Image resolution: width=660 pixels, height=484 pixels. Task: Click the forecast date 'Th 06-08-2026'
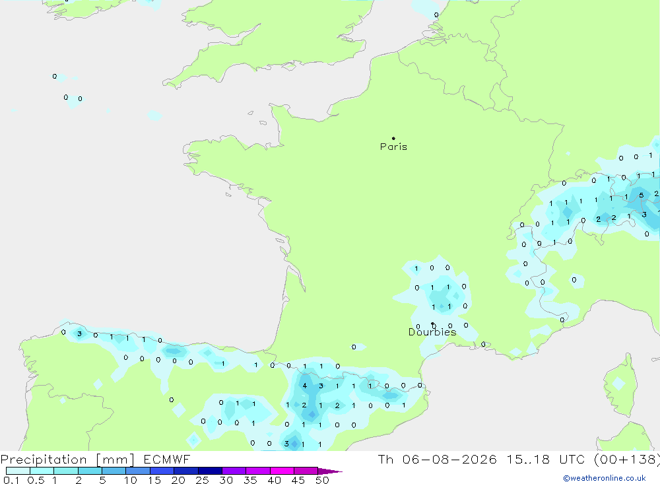coord(437,459)
